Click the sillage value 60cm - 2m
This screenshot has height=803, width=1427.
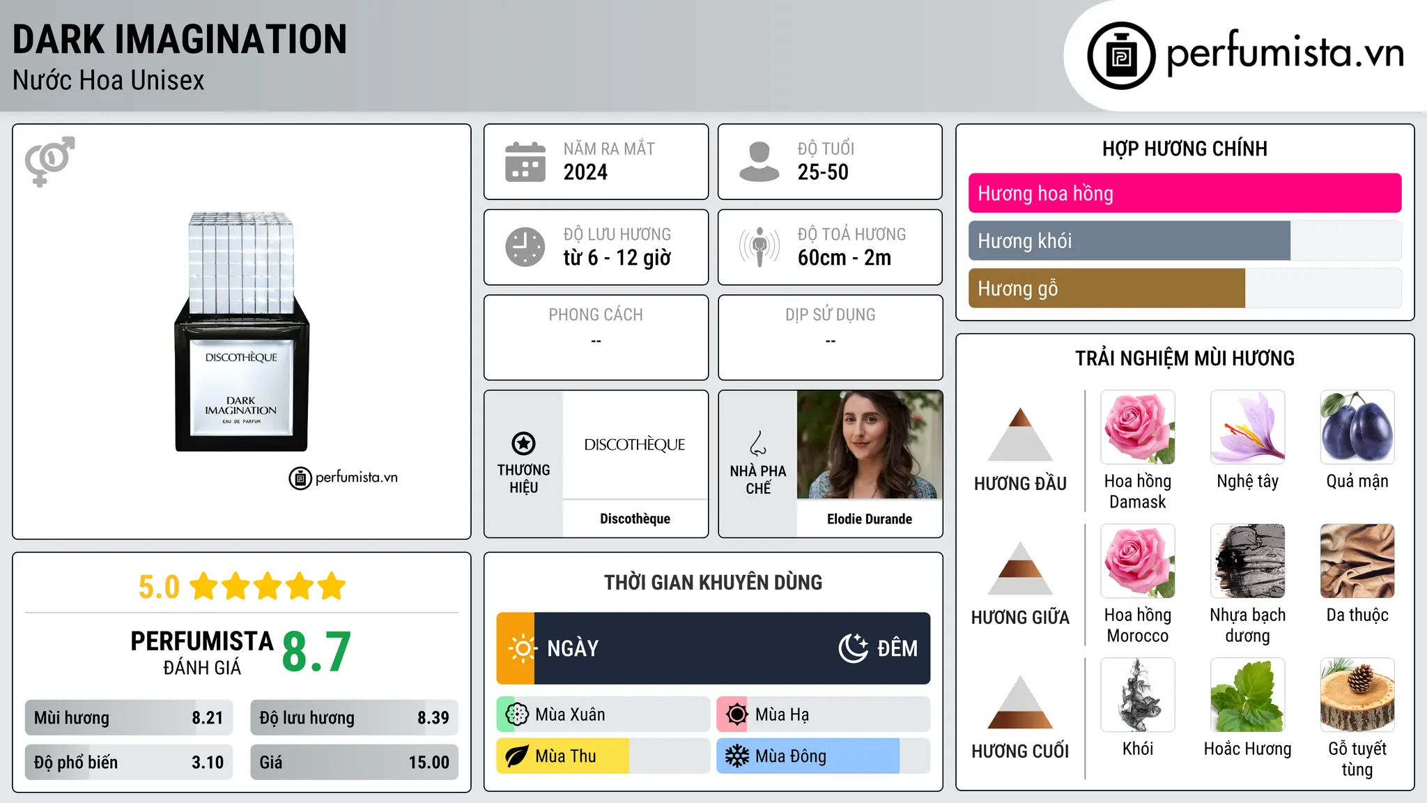pyautogui.click(x=844, y=258)
